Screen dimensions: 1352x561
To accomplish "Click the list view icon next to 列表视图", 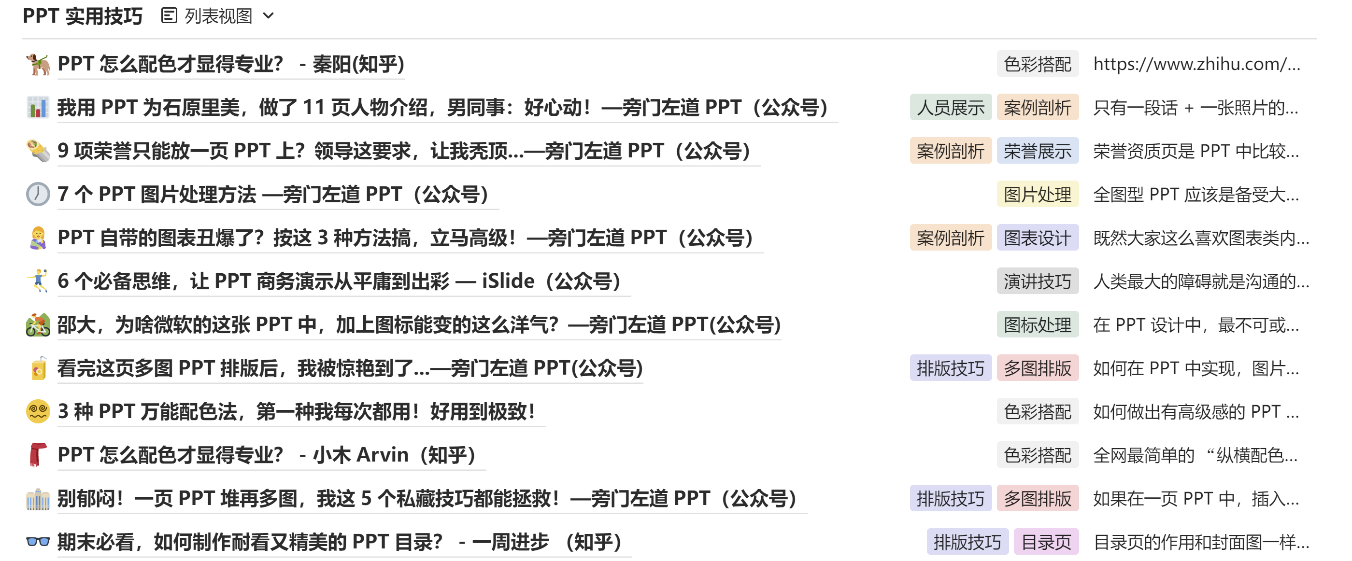I will (169, 16).
